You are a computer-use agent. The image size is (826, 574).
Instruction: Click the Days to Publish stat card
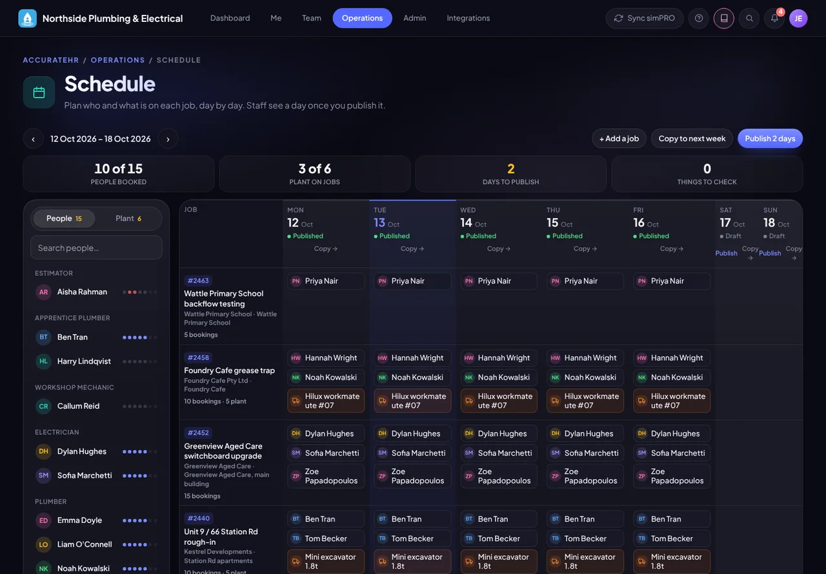(511, 174)
